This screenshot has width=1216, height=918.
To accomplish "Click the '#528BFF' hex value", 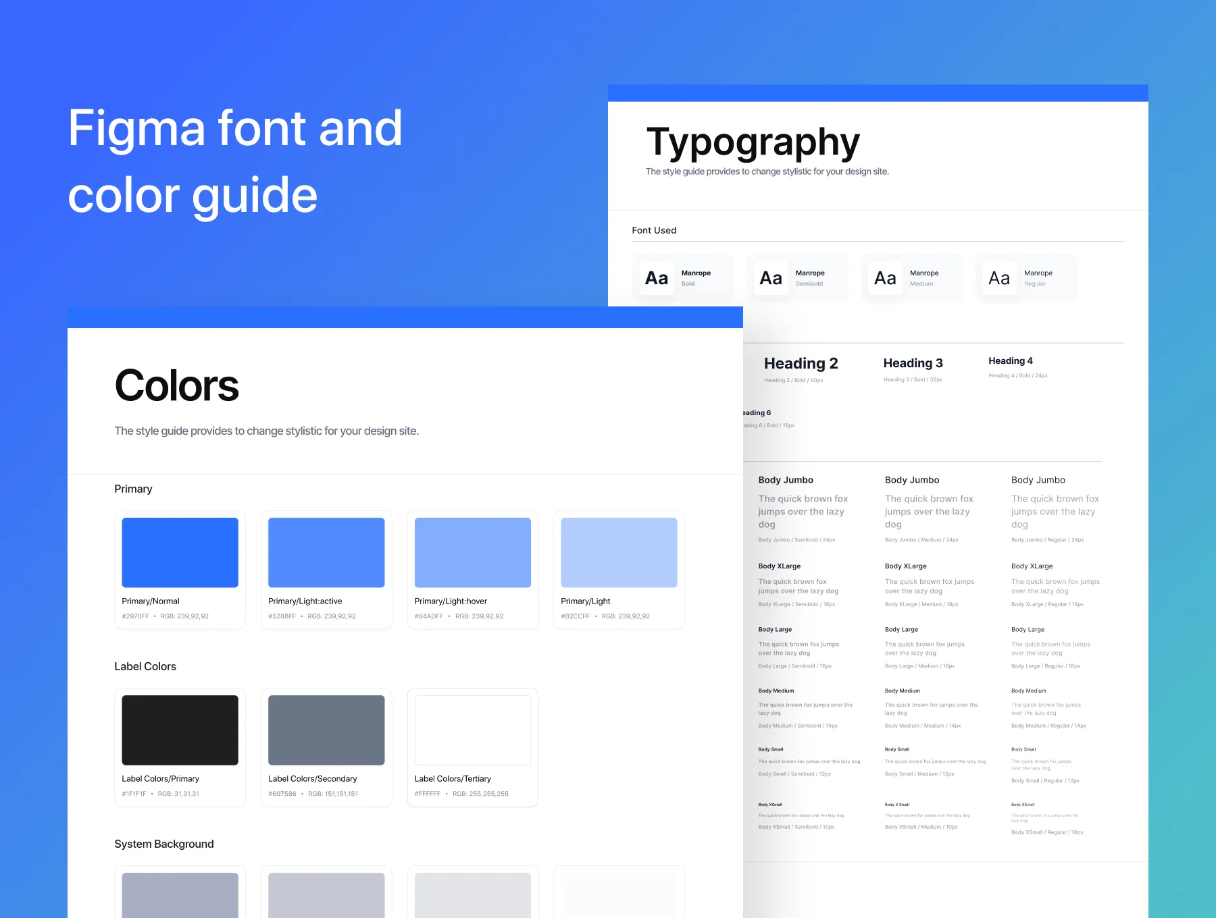I will pyautogui.click(x=282, y=616).
